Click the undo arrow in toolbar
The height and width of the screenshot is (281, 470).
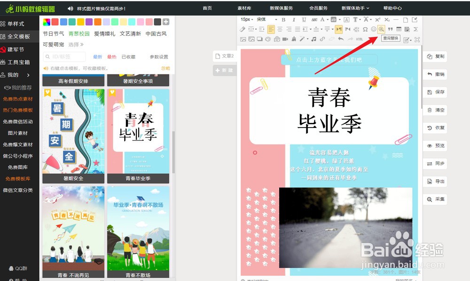coord(341,39)
